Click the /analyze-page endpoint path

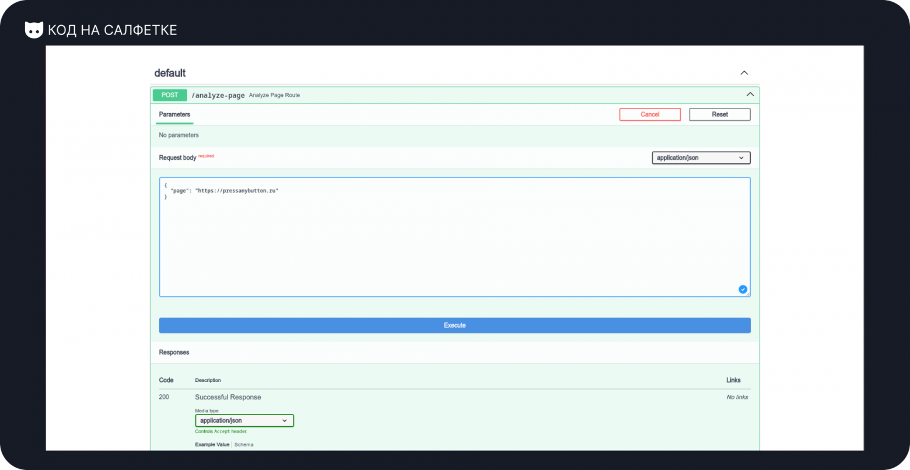click(218, 95)
